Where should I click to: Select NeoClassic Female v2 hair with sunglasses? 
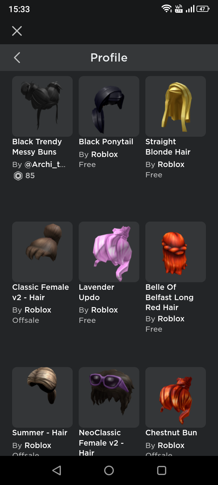(x=109, y=397)
